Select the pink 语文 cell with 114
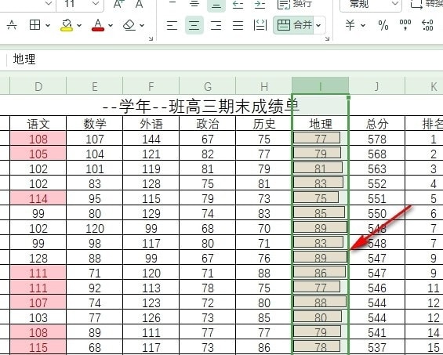 tap(38, 198)
